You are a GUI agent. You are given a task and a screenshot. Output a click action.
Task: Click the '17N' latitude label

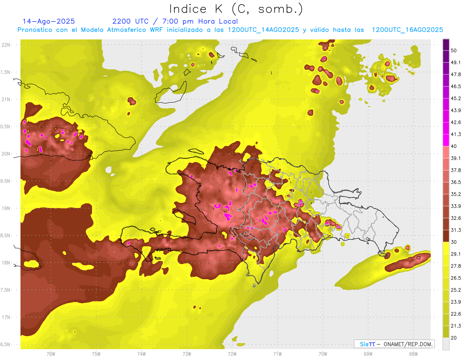pyautogui.click(x=6, y=318)
